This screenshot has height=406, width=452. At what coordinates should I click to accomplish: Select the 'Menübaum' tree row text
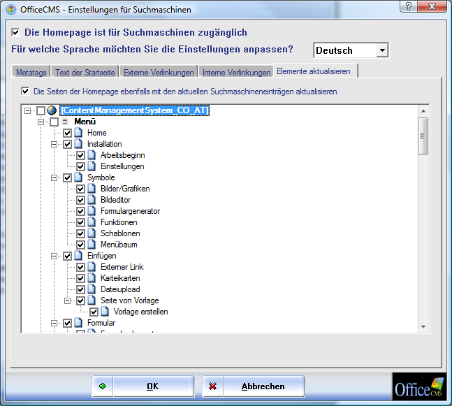click(119, 245)
